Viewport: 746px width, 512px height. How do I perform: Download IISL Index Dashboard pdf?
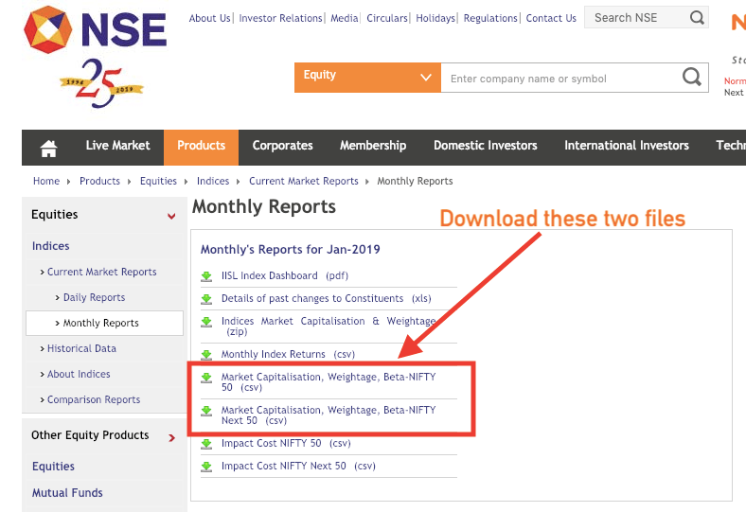[285, 276]
